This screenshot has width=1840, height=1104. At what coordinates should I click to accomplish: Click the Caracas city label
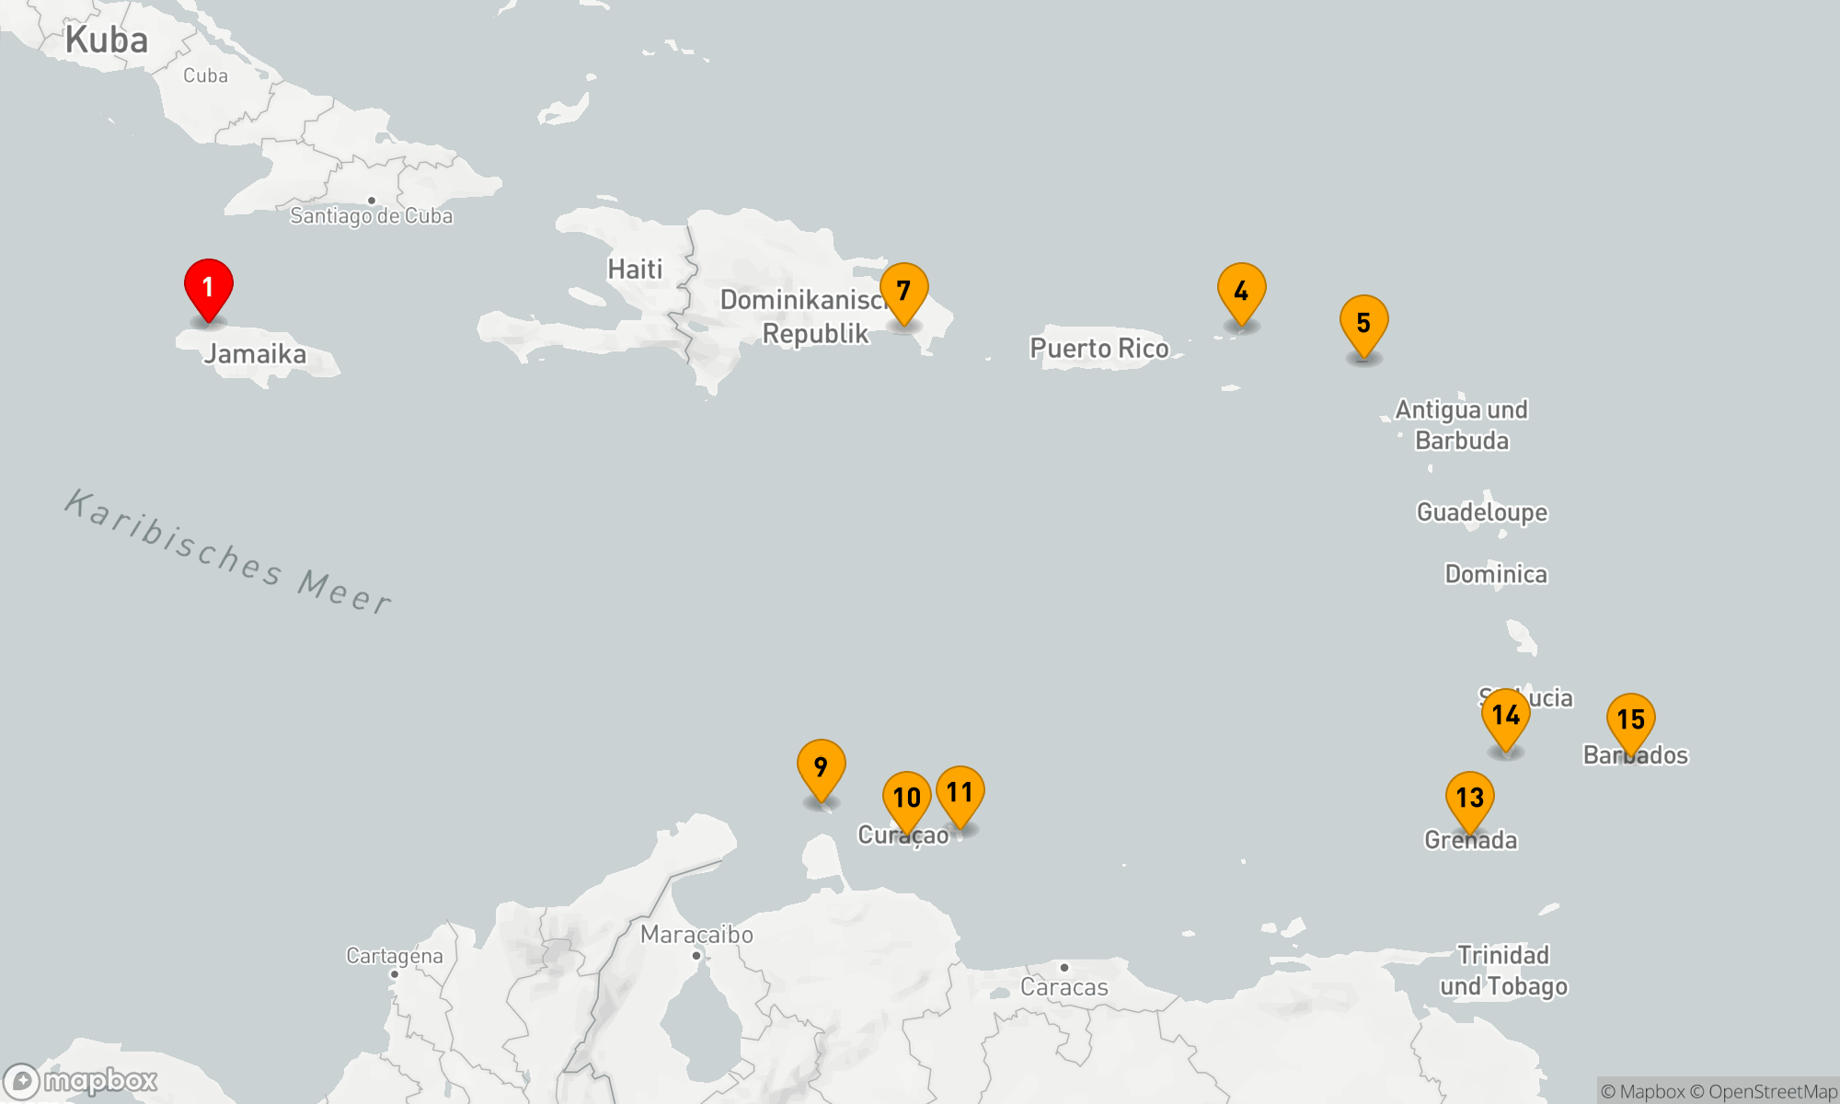click(1064, 987)
